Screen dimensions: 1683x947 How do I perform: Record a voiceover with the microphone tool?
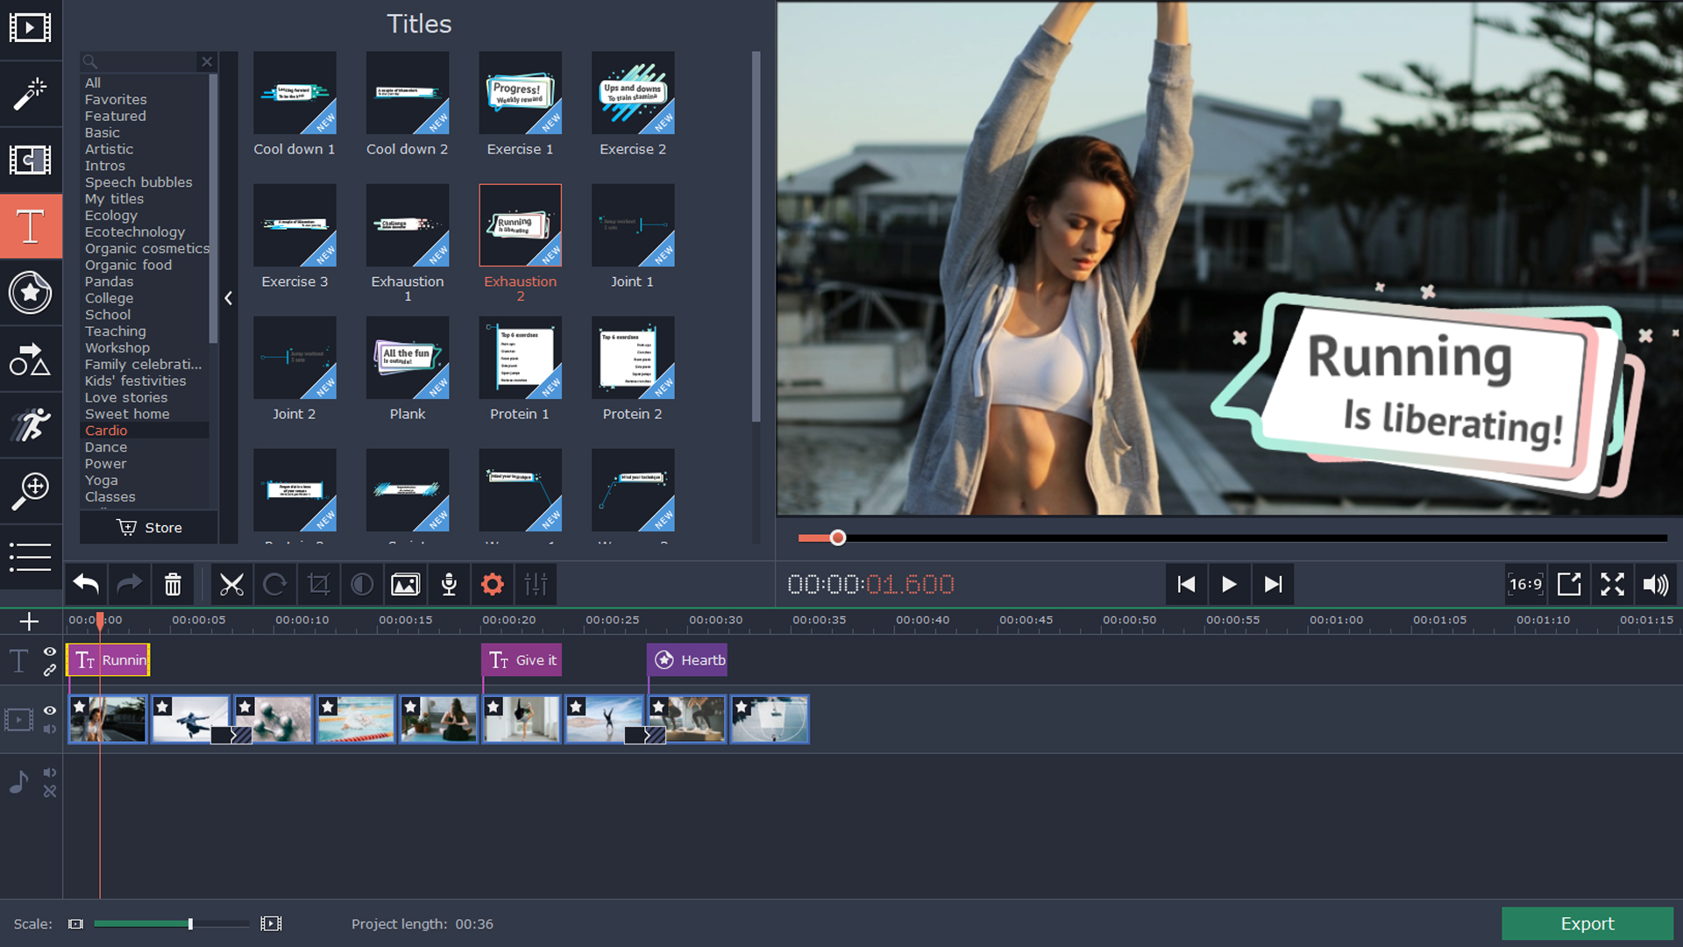click(x=449, y=584)
